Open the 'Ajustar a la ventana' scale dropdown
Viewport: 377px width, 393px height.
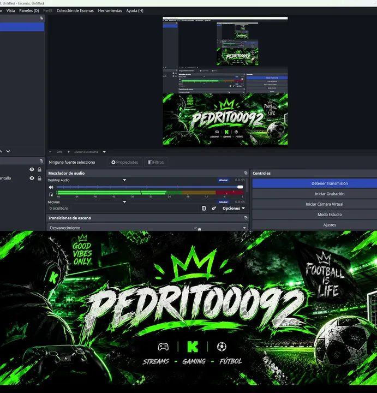click(x=104, y=152)
